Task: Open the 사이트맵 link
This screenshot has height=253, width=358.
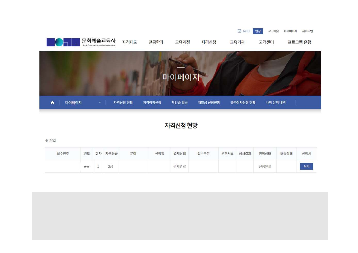Action: pyautogui.click(x=307, y=31)
